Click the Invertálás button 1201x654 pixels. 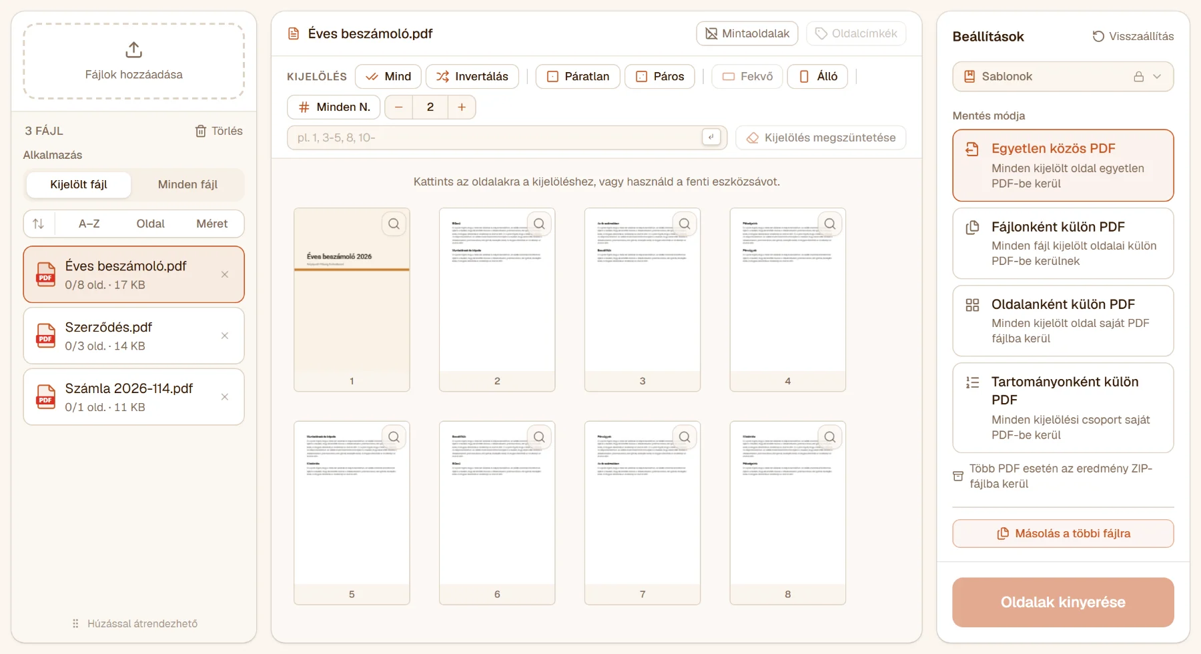click(472, 76)
